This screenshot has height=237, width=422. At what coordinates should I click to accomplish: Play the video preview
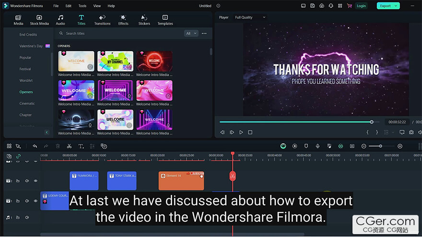241,133
